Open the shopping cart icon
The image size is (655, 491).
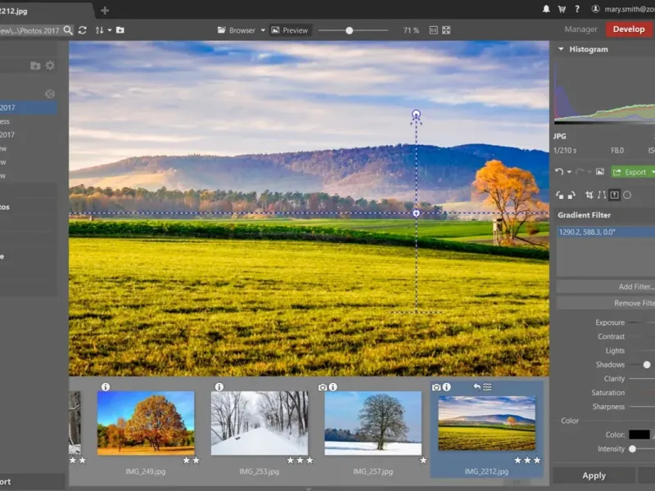(x=562, y=9)
